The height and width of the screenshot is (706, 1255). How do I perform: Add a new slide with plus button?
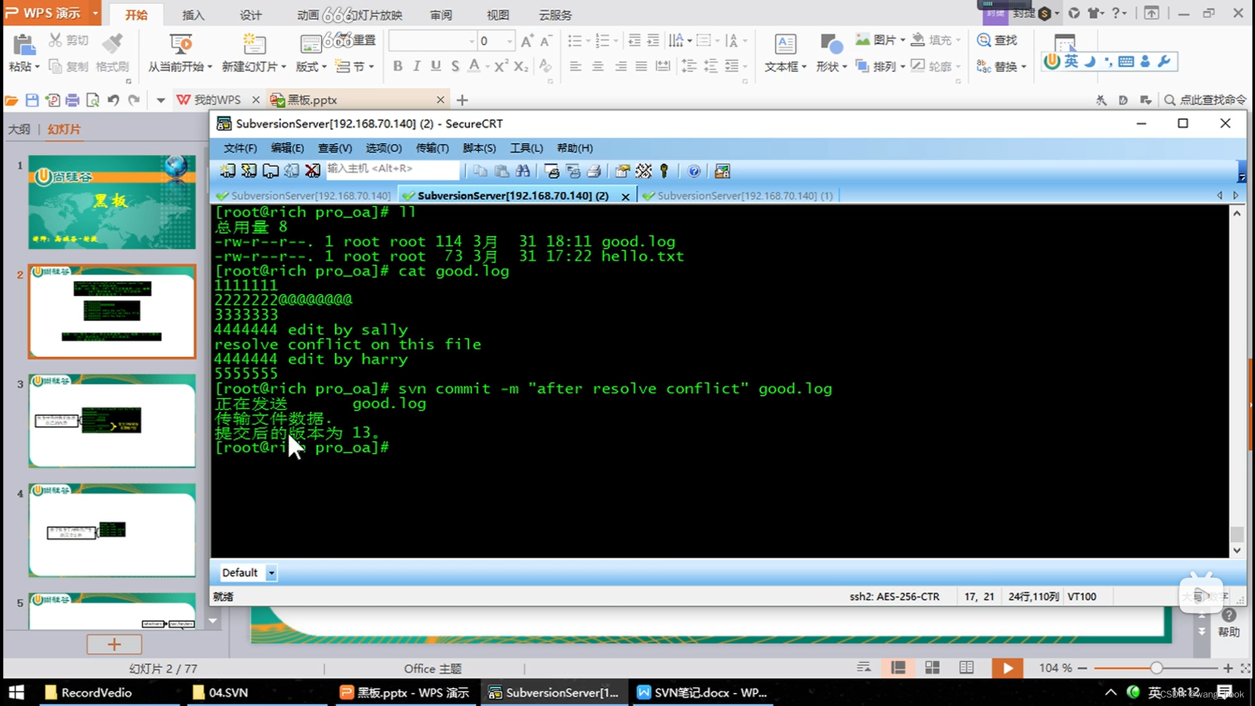click(114, 645)
